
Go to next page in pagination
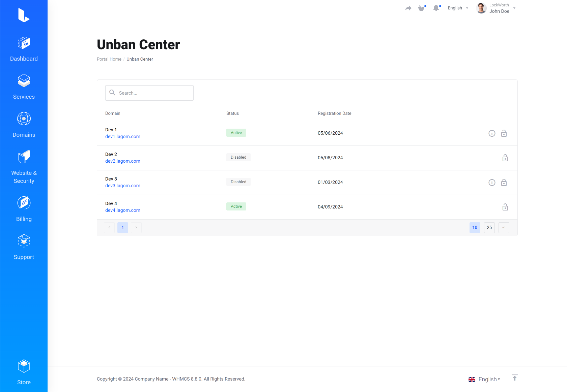(x=136, y=228)
